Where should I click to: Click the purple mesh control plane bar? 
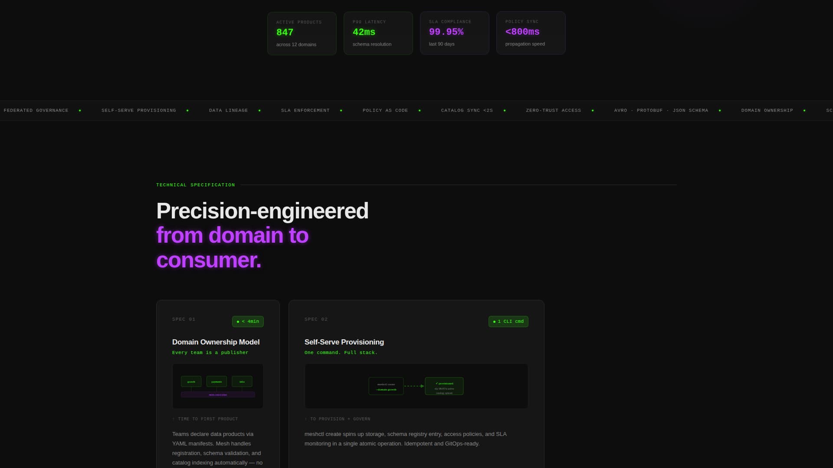pyautogui.click(x=218, y=395)
